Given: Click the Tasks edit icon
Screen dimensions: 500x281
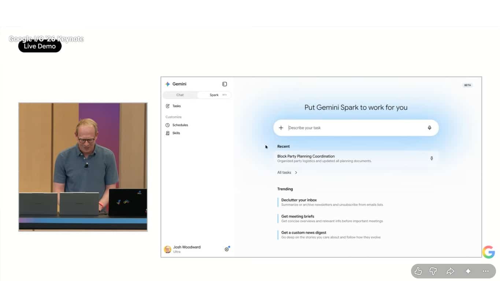Looking at the screenshot, I should pyautogui.click(x=168, y=106).
